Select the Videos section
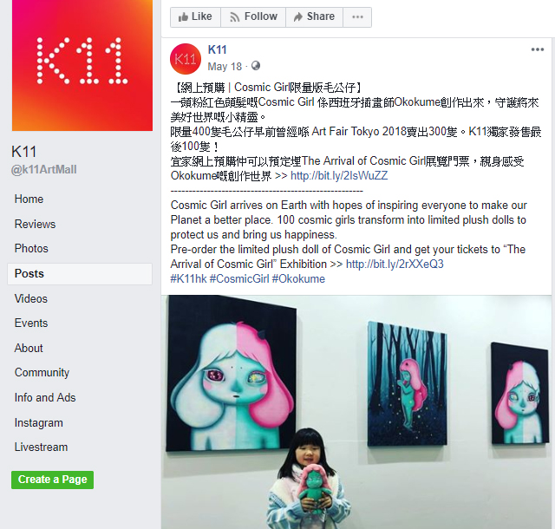Screen dimensions: 555x529 point(31,299)
